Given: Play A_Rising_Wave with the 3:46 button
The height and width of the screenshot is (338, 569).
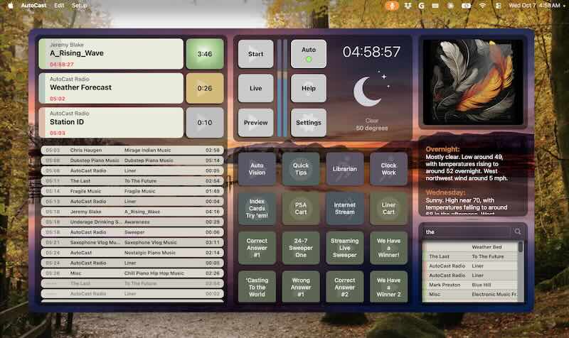Looking at the screenshot, I should coord(205,54).
